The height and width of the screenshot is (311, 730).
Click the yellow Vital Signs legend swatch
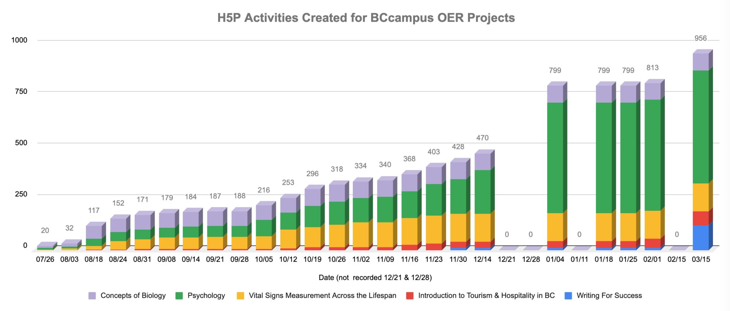coord(240,296)
